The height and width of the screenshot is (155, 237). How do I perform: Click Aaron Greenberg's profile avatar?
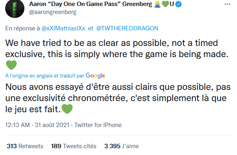pos(15,8)
